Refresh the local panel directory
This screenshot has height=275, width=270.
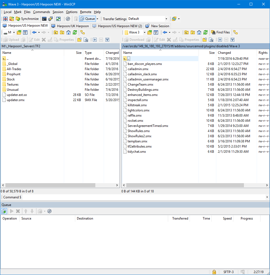tap(75, 32)
